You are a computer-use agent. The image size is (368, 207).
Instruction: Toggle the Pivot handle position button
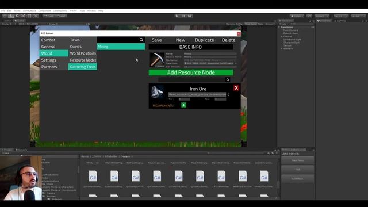49,16
